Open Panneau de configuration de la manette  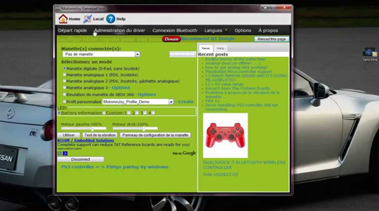(x=155, y=135)
